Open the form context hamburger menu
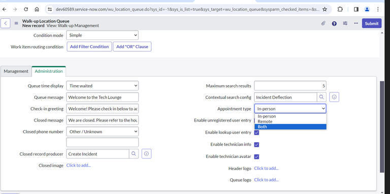390x194 pixels. [16, 23]
